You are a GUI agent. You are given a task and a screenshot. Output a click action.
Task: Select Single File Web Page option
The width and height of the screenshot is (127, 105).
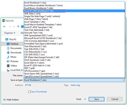coord(74,16)
